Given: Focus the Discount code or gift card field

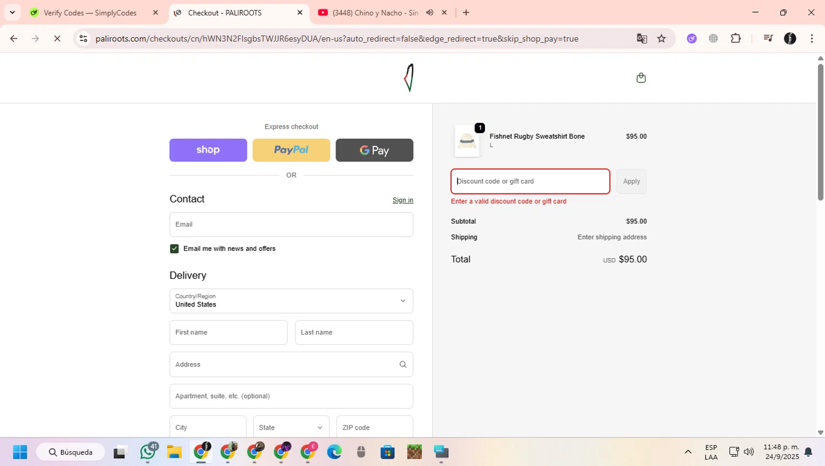Looking at the screenshot, I should click(x=530, y=182).
